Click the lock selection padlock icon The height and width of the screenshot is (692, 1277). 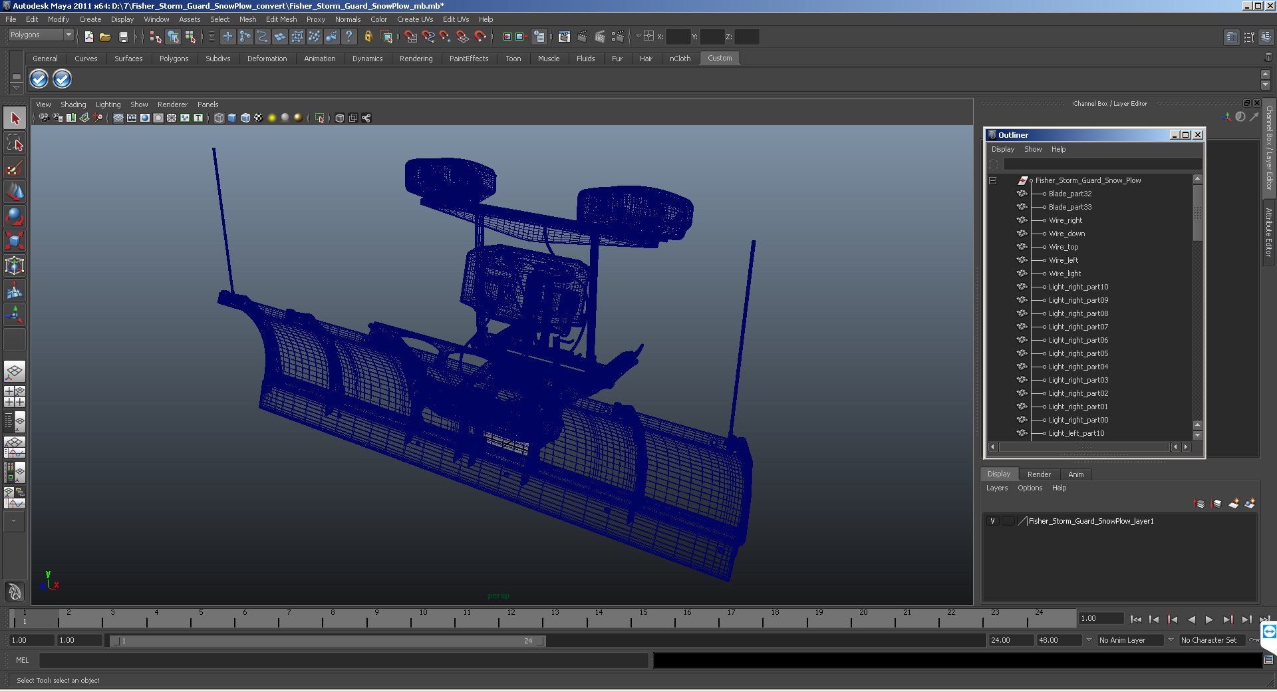368,37
